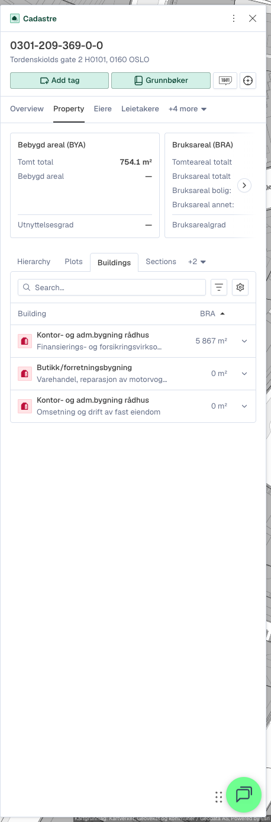Expand the Butikk/forretningsbygning row chevron
The width and height of the screenshot is (271, 822).
[244, 374]
